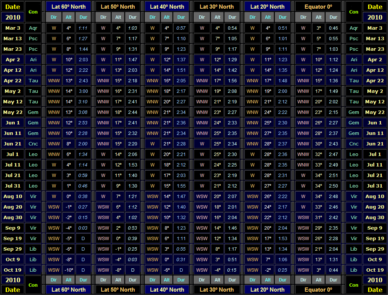Select the 'Aqr' constellation in right column
The height and width of the screenshot is (295, 388).
click(354, 28)
